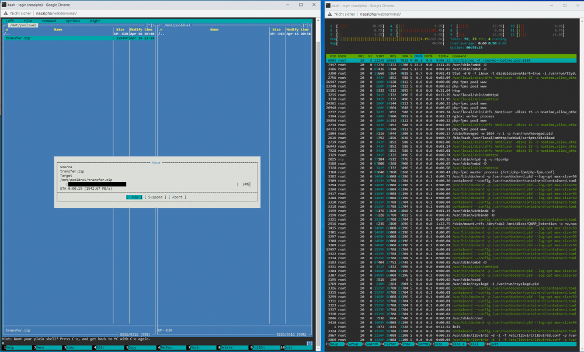Open the Left menu in Midnight Commander

(10, 21)
